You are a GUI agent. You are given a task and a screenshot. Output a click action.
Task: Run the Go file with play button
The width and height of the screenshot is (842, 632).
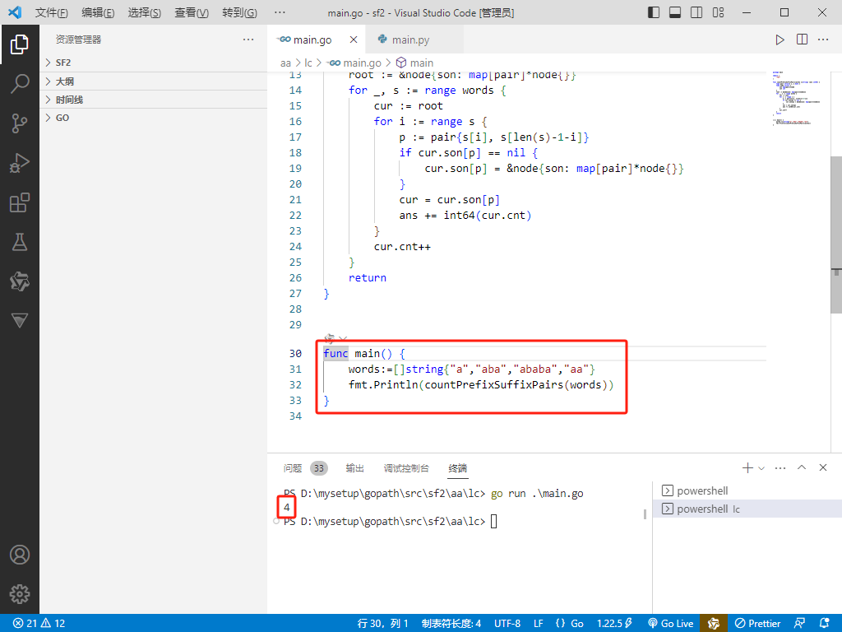pos(780,39)
